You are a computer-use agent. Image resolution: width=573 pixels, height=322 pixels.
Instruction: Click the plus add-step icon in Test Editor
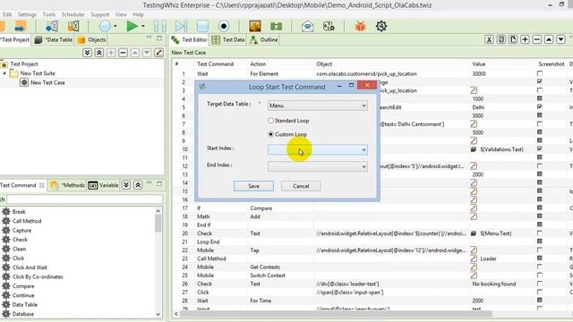point(526,39)
